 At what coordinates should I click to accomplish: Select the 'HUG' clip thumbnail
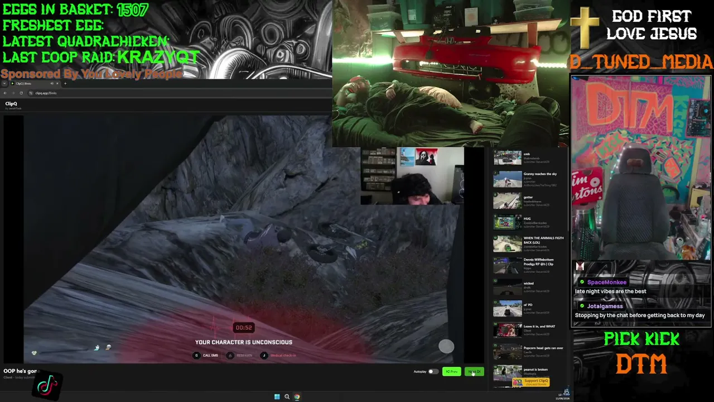(508, 222)
